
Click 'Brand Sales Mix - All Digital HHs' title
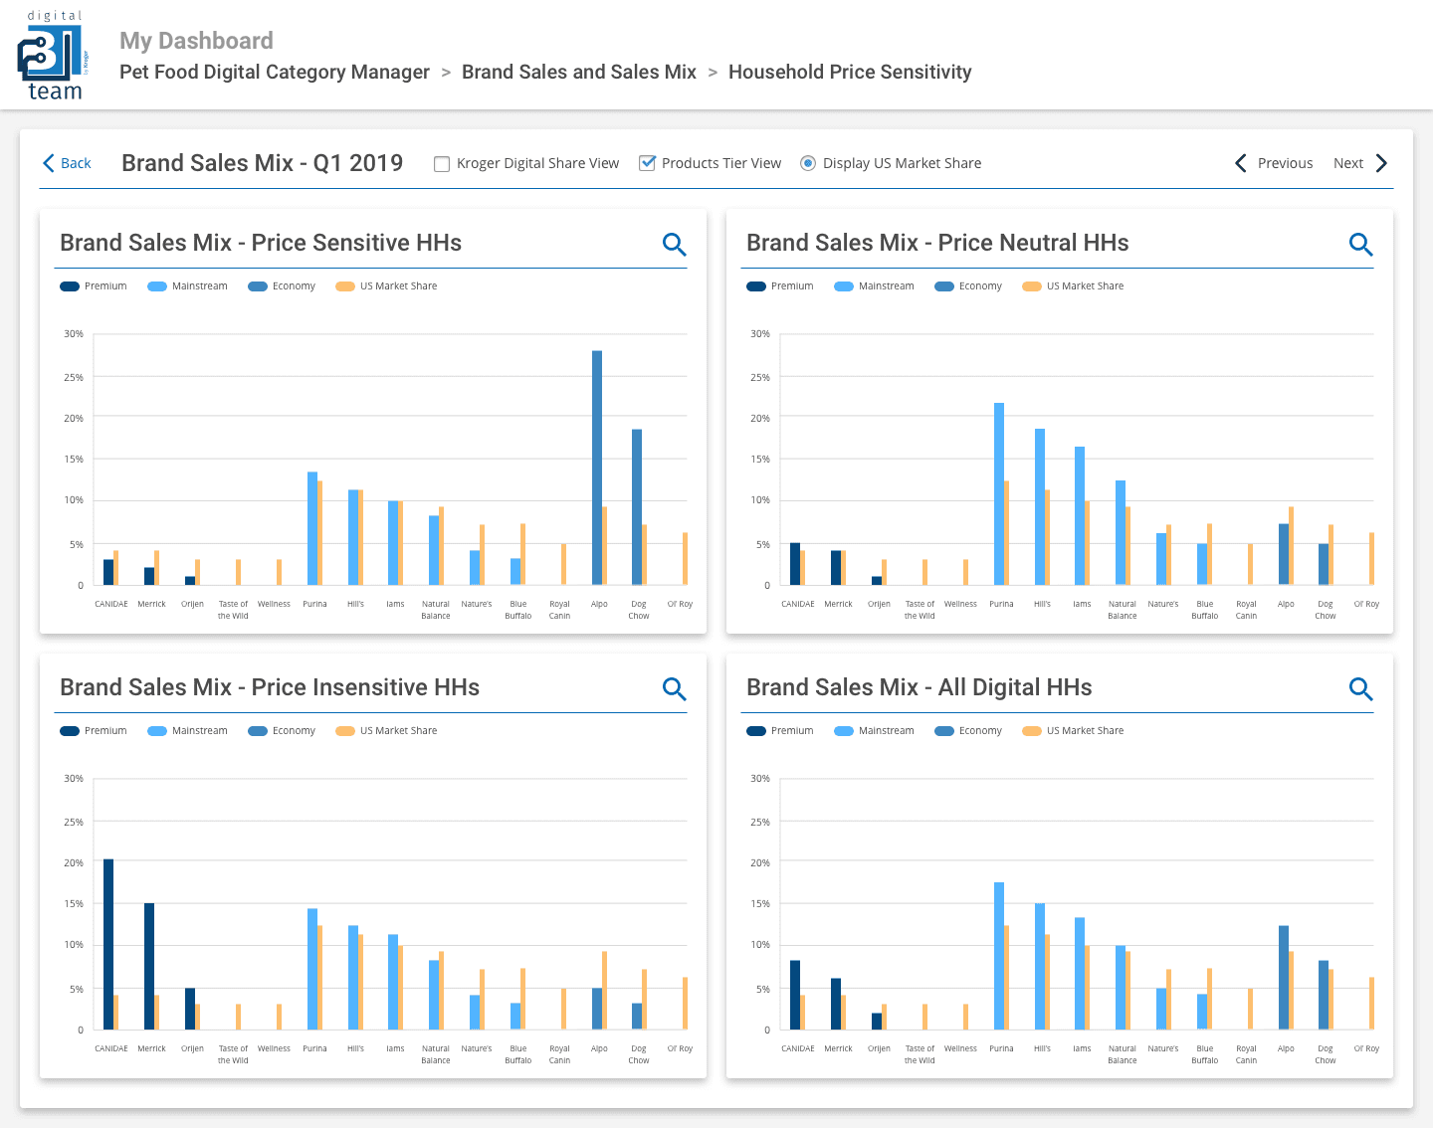coord(920,687)
